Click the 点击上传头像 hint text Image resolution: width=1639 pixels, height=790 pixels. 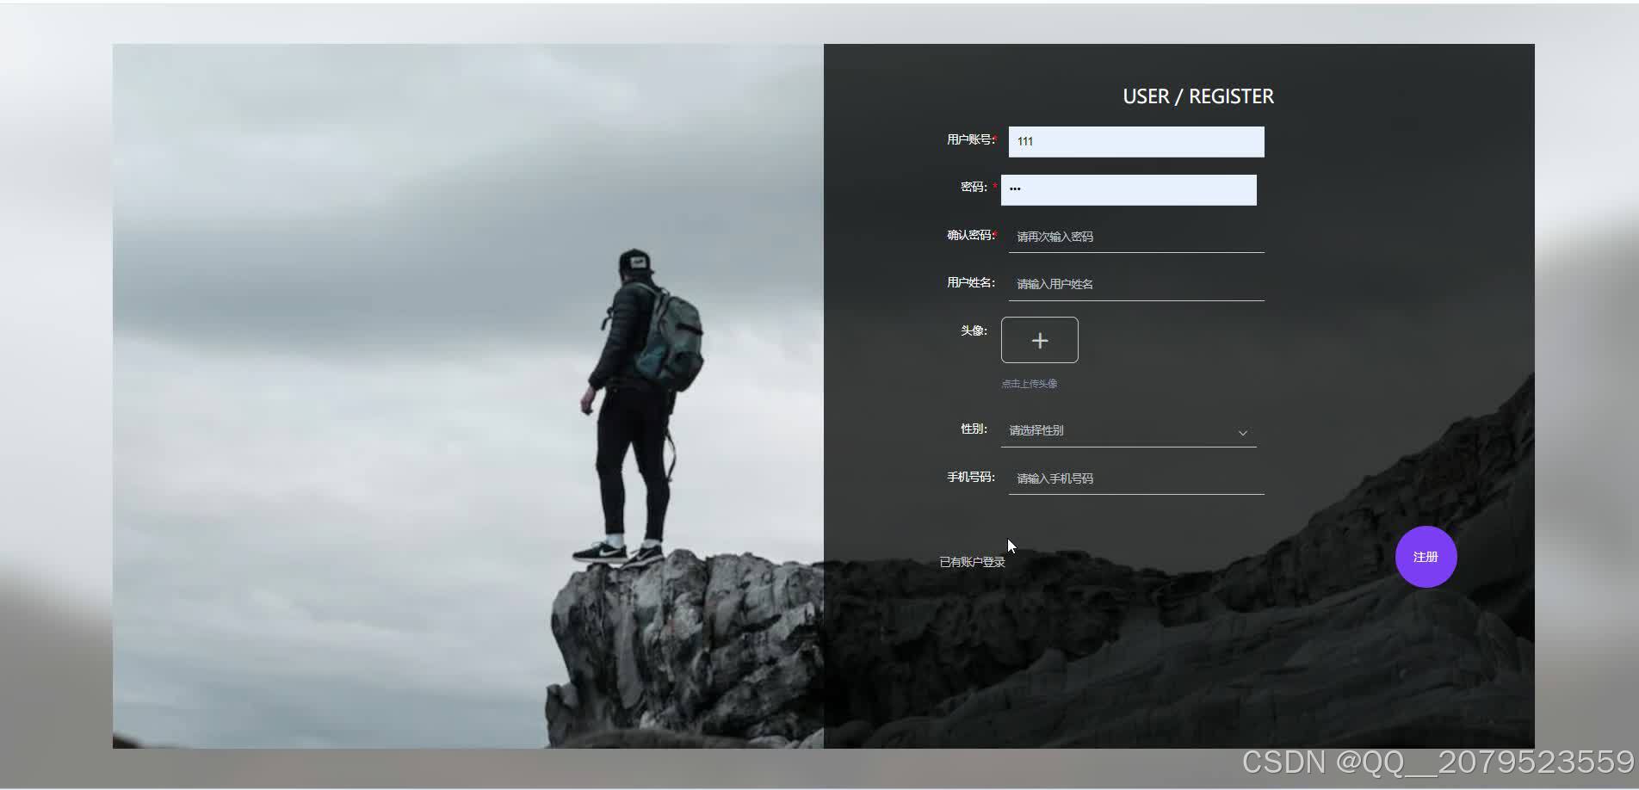(x=1030, y=384)
